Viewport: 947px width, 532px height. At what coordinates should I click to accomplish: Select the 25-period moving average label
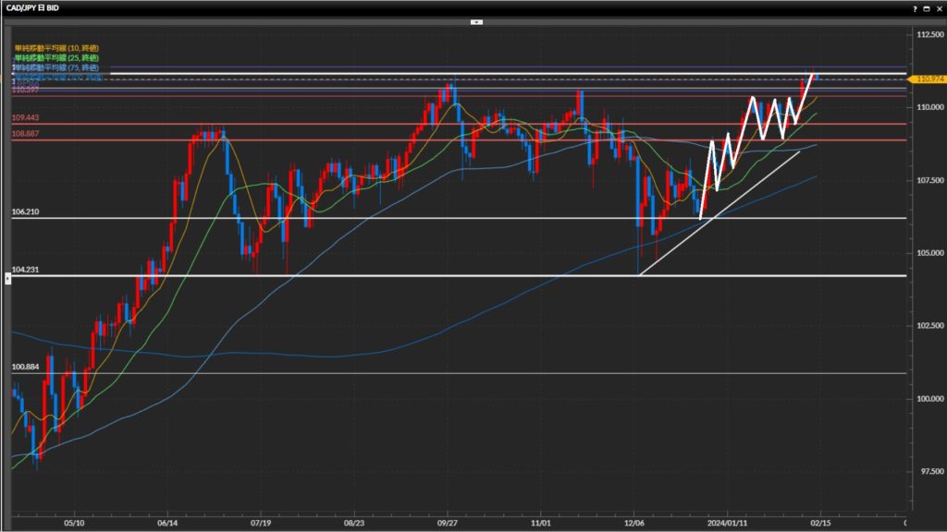[56, 57]
